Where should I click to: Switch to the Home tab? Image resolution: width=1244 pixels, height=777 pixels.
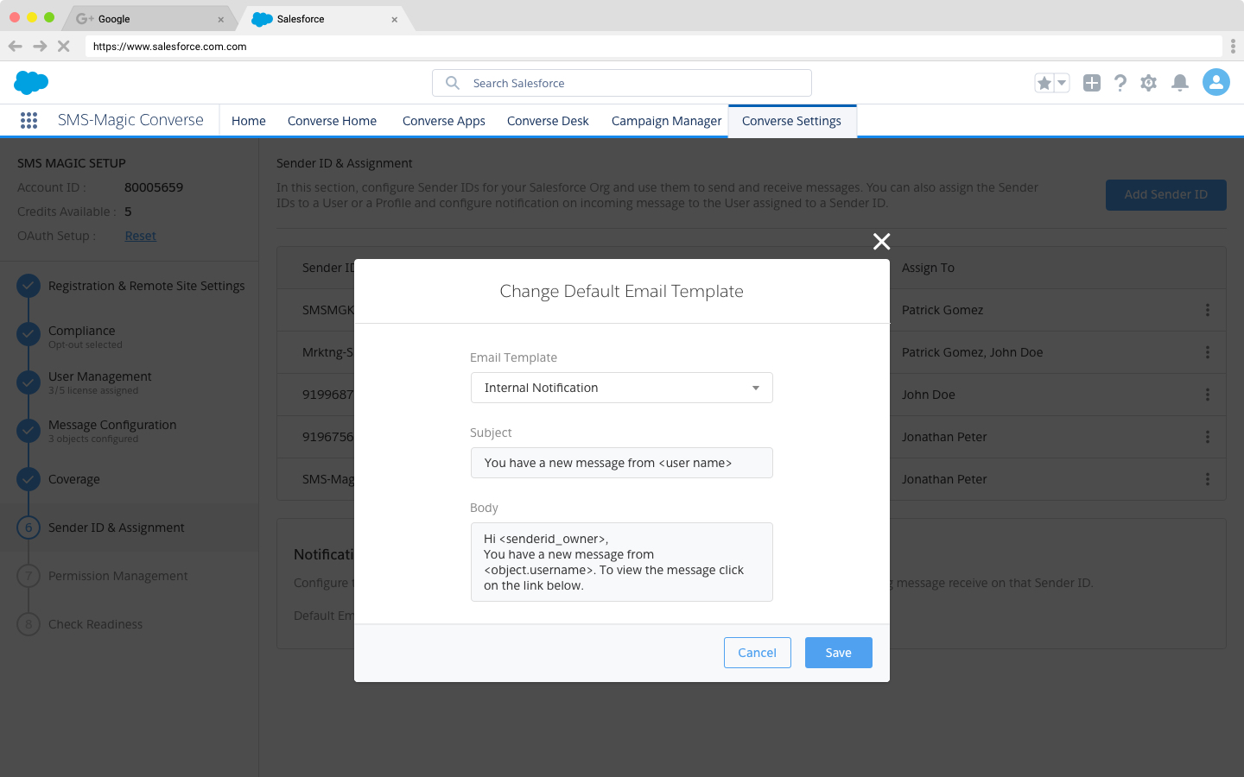pos(249,121)
